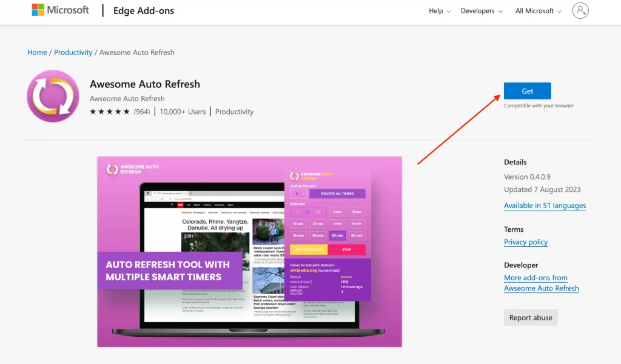This screenshot has height=364, width=621.
Task: Click the 10,000+ Users text
Action: click(183, 112)
